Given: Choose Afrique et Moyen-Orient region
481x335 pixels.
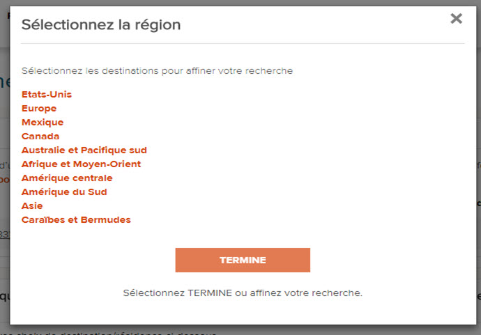Looking at the screenshot, I should coord(81,164).
